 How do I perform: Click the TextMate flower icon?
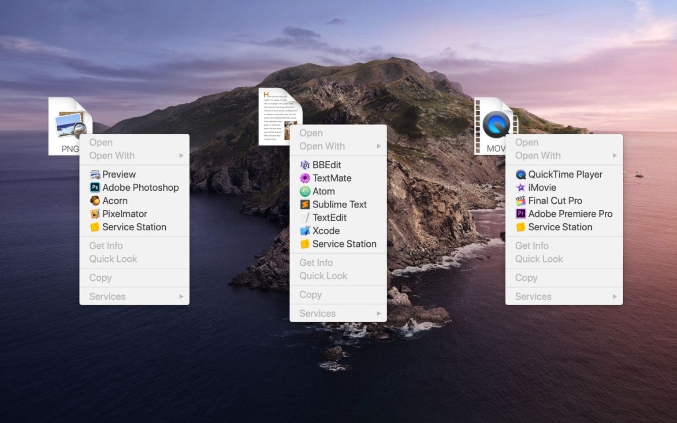[x=305, y=178]
